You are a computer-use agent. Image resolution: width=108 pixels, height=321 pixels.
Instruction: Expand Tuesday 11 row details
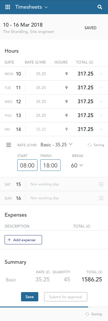tap(101, 88)
